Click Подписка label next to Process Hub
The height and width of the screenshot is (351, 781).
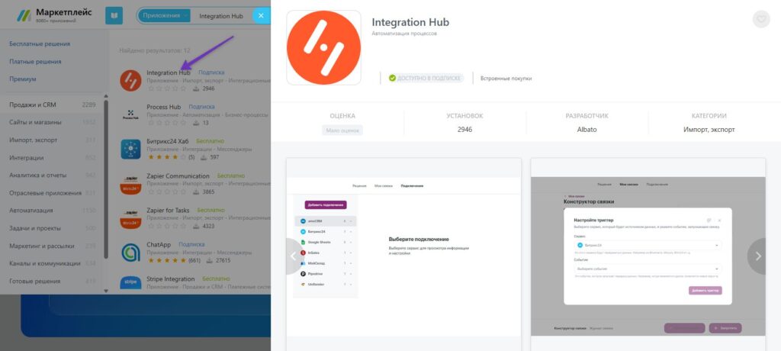tap(201, 107)
